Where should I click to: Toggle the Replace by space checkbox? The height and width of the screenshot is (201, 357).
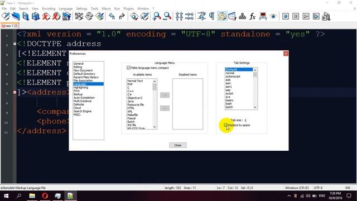(x=225, y=125)
